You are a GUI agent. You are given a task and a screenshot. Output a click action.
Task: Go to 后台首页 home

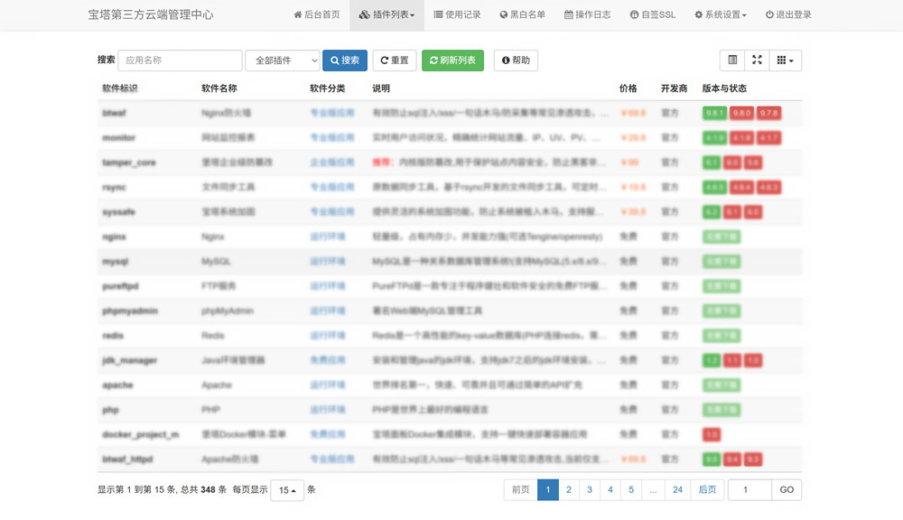tap(317, 15)
